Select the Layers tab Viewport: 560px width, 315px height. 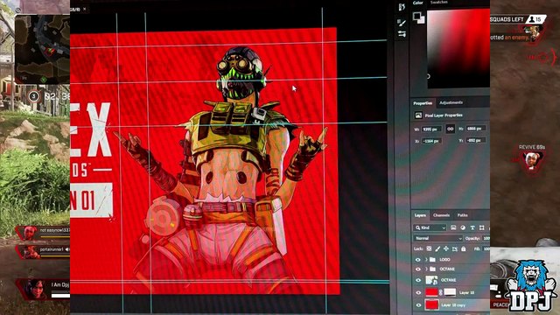tap(420, 215)
